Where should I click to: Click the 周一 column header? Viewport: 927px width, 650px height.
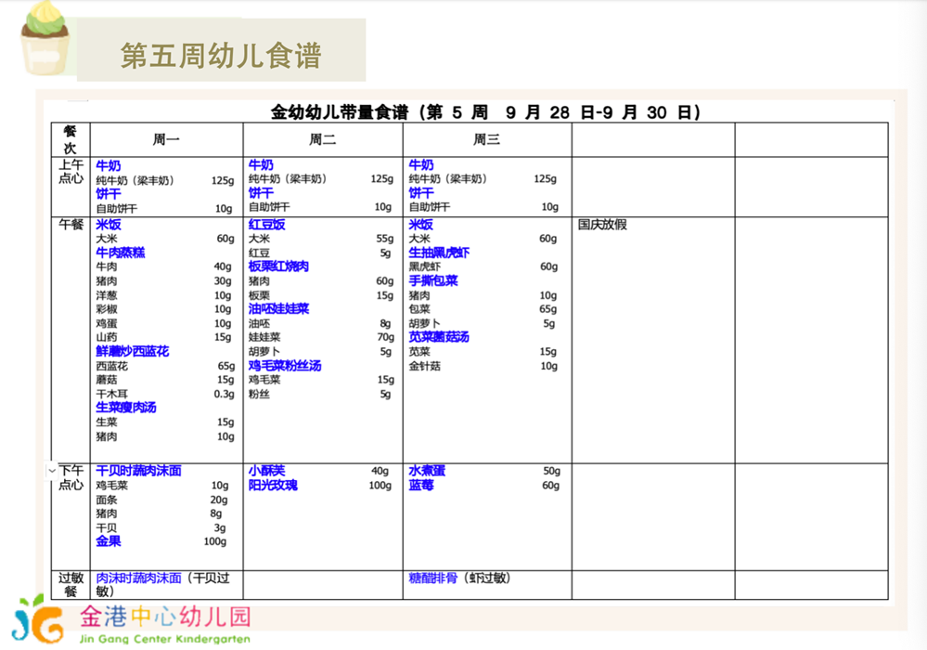point(166,139)
